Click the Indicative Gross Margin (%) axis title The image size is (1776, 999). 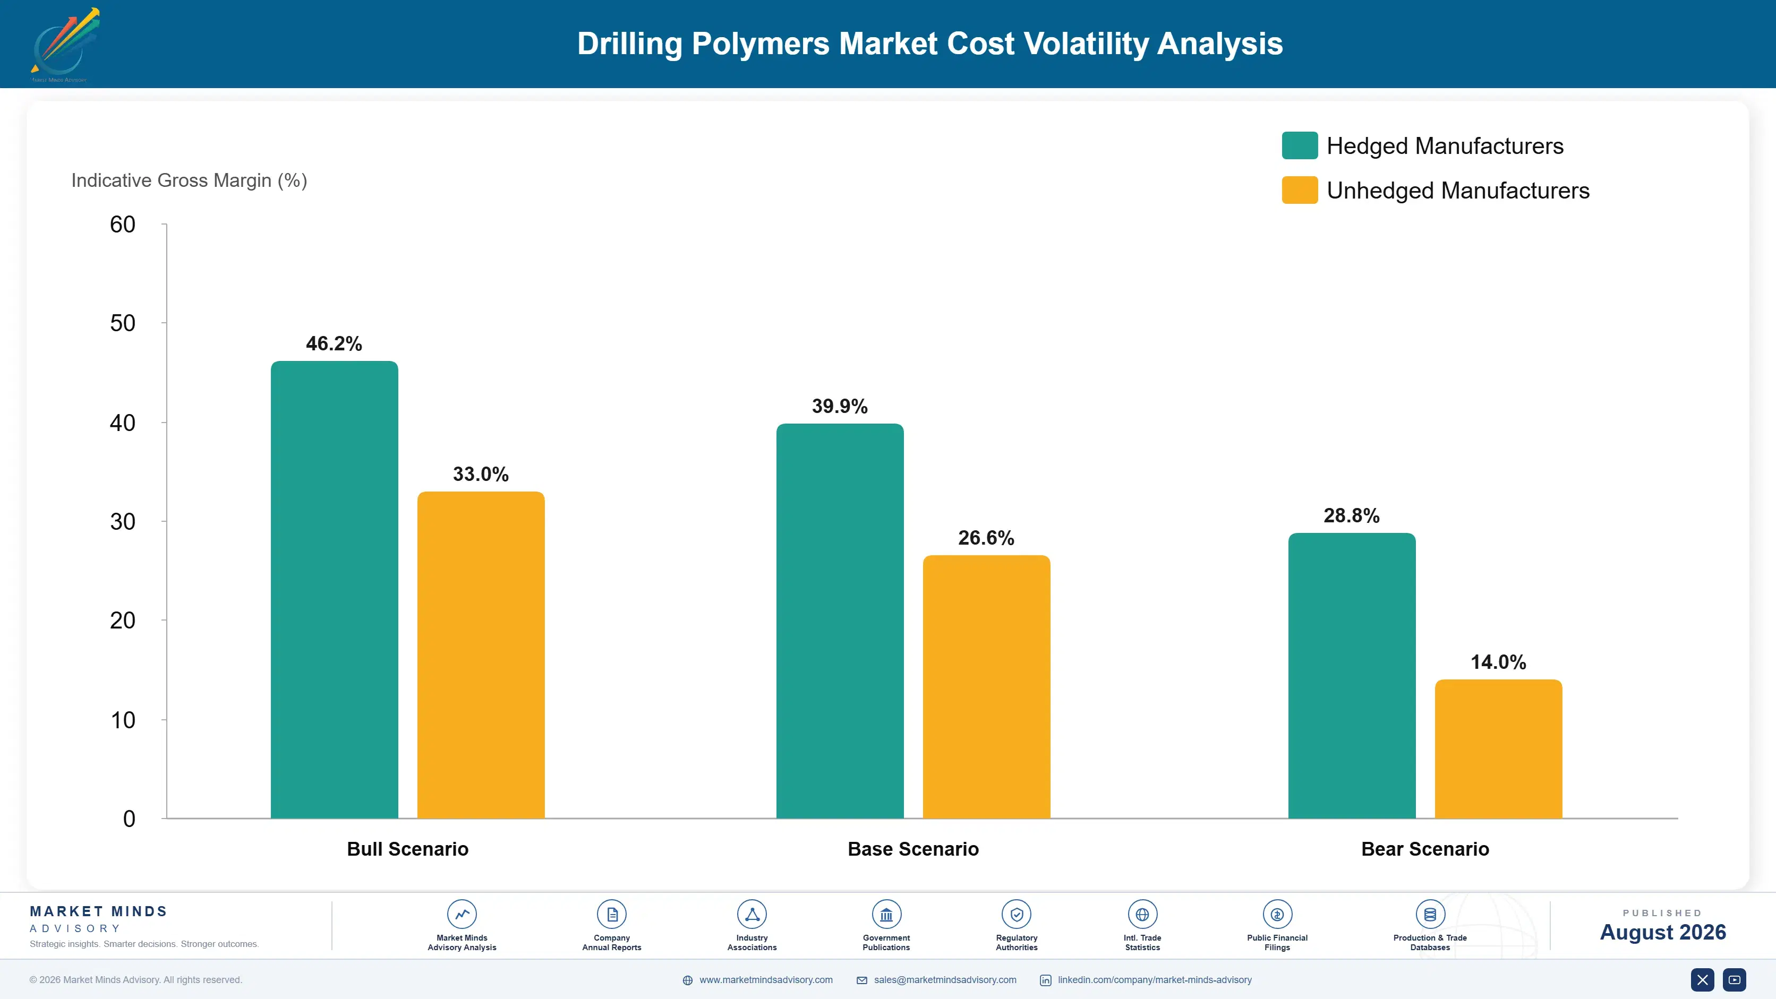click(189, 180)
